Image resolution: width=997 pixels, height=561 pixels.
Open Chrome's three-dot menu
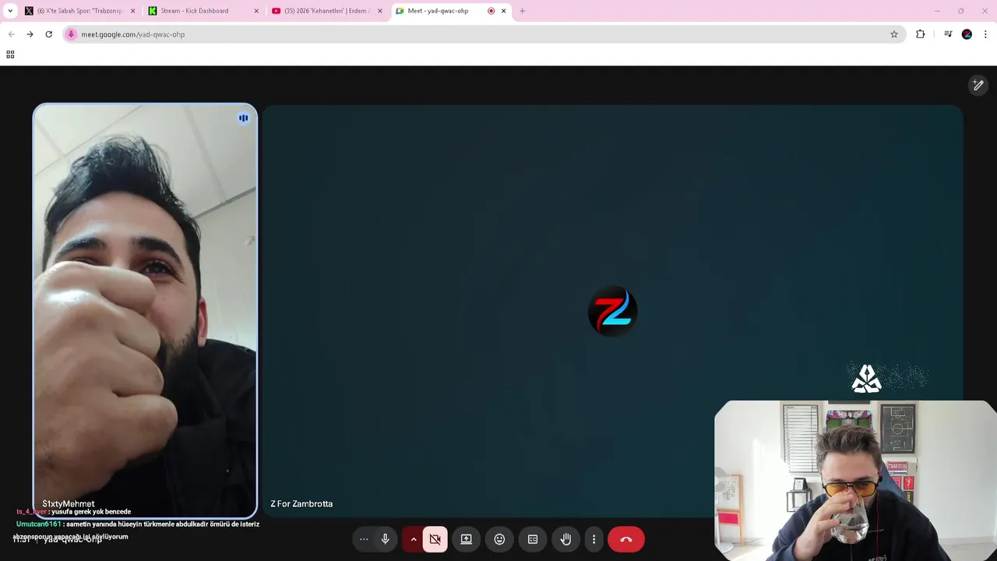(x=985, y=34)
